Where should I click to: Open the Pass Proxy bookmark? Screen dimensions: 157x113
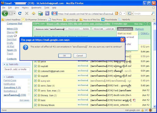click(x=55, y=20)
